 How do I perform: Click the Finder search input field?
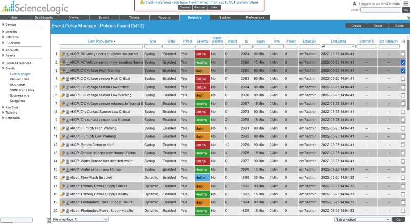tap(380, 10)
